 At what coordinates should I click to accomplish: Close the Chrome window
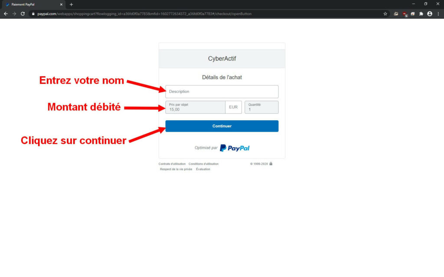pos(437,4)
